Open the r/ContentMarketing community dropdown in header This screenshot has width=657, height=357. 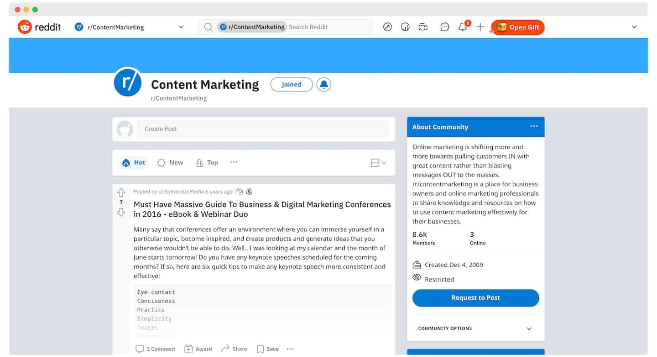(130, 27)
